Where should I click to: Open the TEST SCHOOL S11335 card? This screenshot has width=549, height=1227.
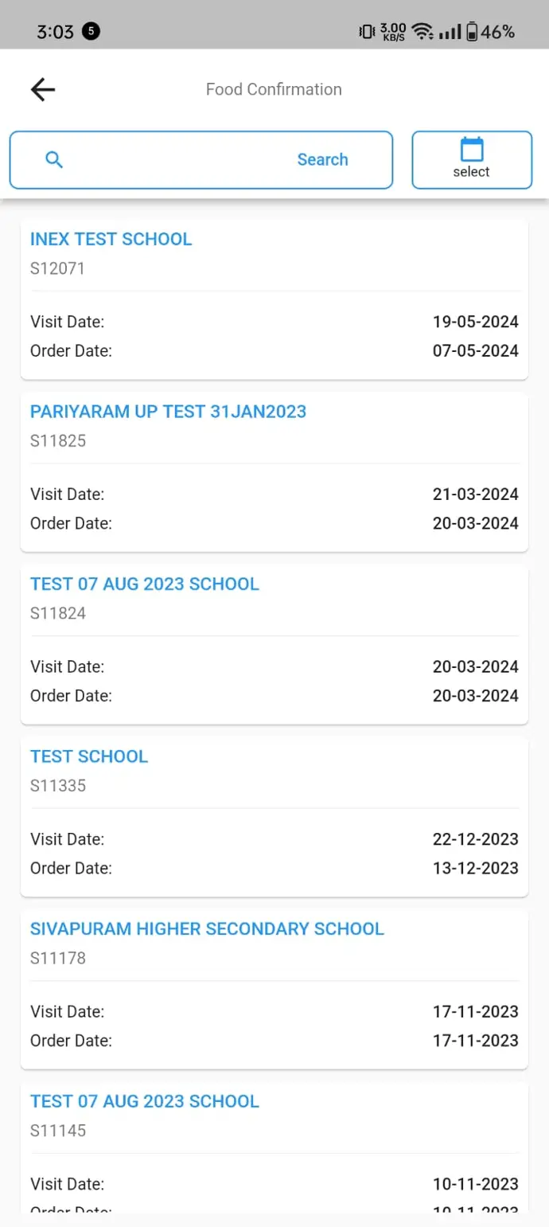pyautogui.click(x=274, y=816)
